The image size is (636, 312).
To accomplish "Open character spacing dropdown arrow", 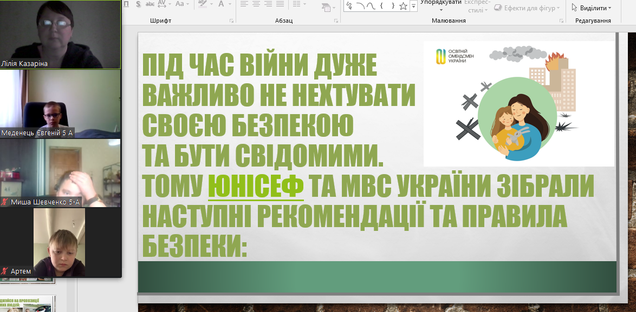I will tap(169, 4).
